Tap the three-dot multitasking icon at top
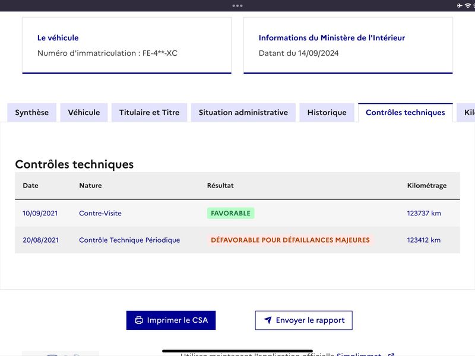475x356 pixels. 237,6
